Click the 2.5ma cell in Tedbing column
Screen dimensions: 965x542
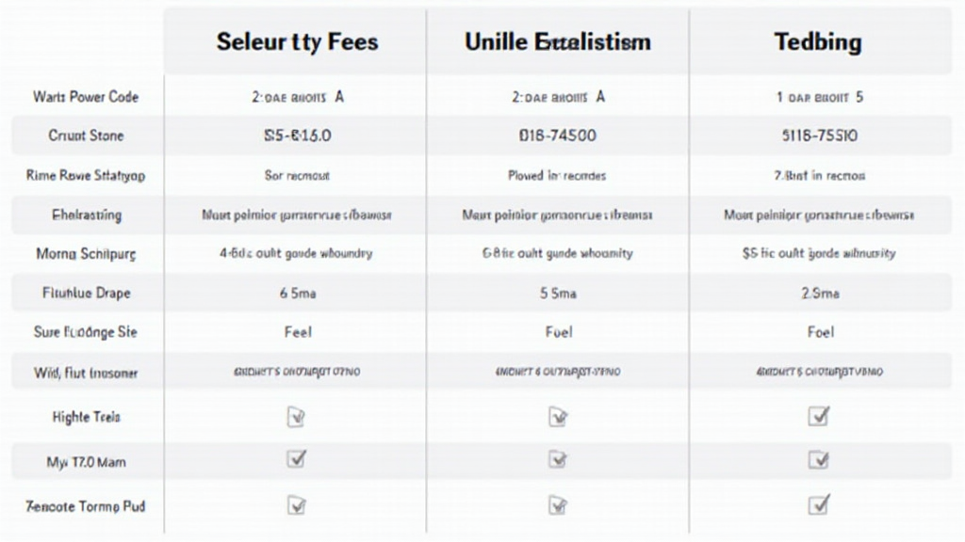tap(818, 294)
